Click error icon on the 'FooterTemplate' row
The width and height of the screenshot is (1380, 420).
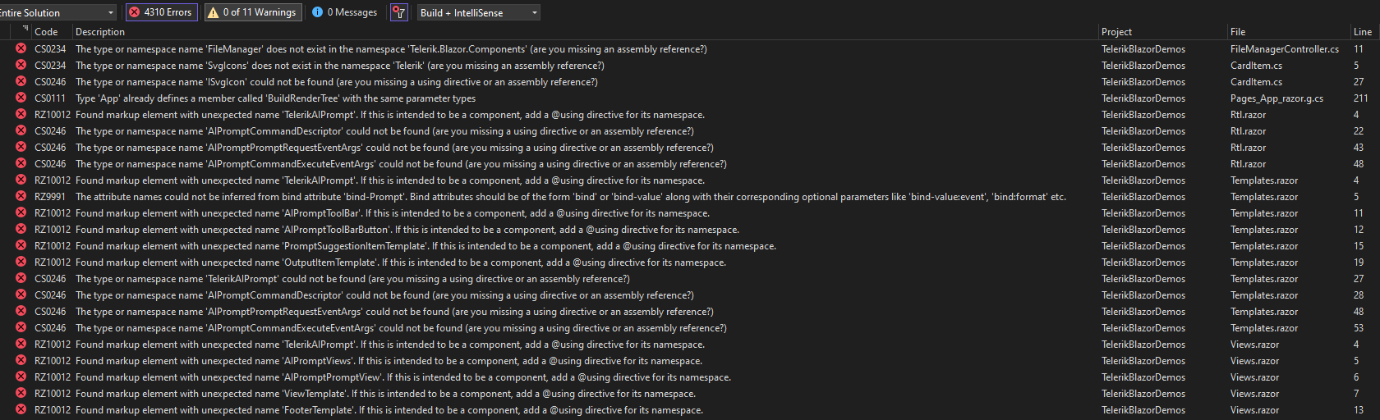[21, 409]
